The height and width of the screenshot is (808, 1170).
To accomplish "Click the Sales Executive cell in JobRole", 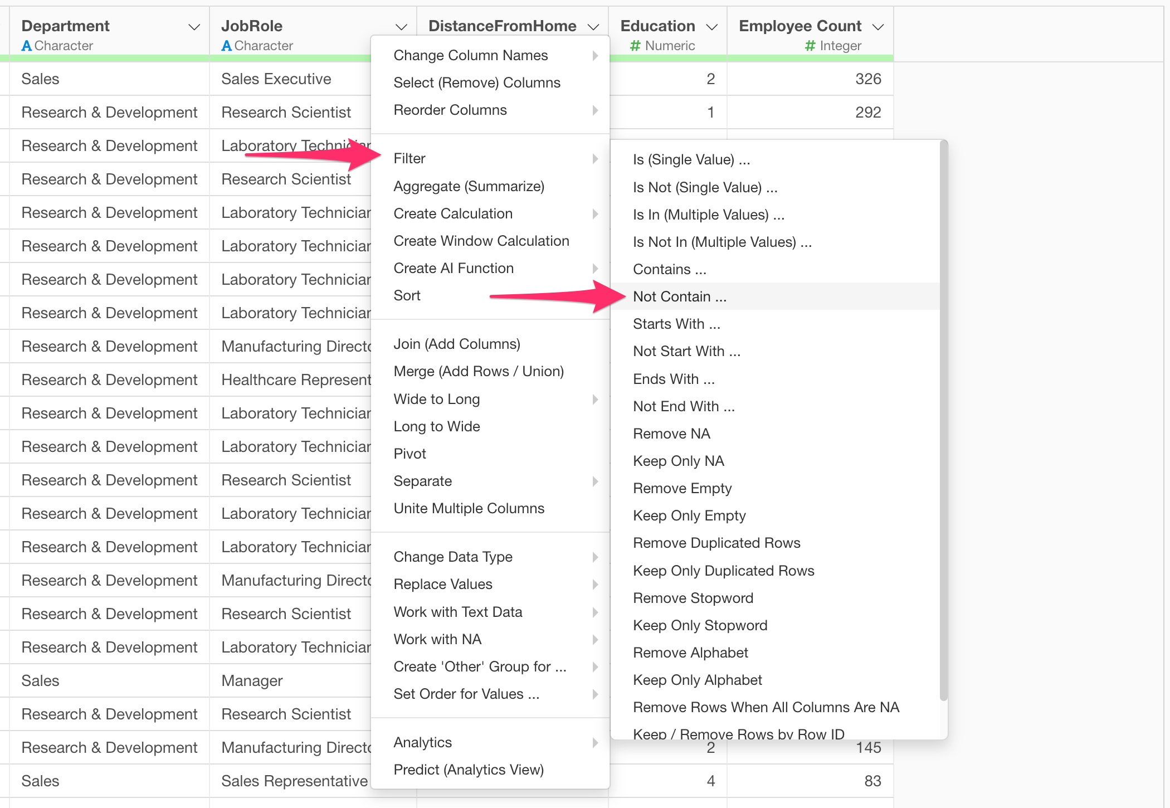I will click(276, 79).
